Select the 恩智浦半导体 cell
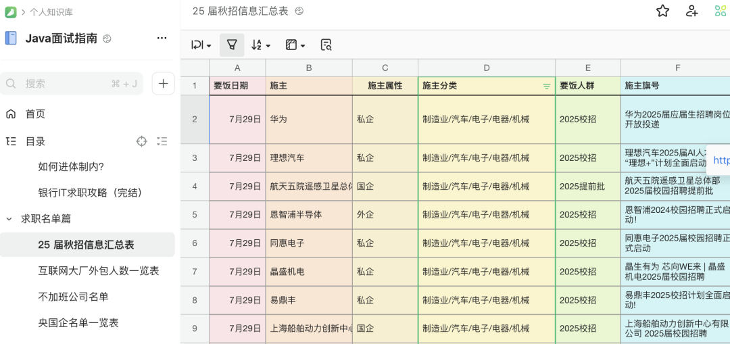The height and width of the screenshot is (344, 730). (309, 215)
